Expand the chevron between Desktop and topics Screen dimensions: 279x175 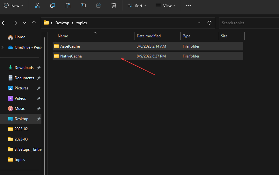pos(73,23)
